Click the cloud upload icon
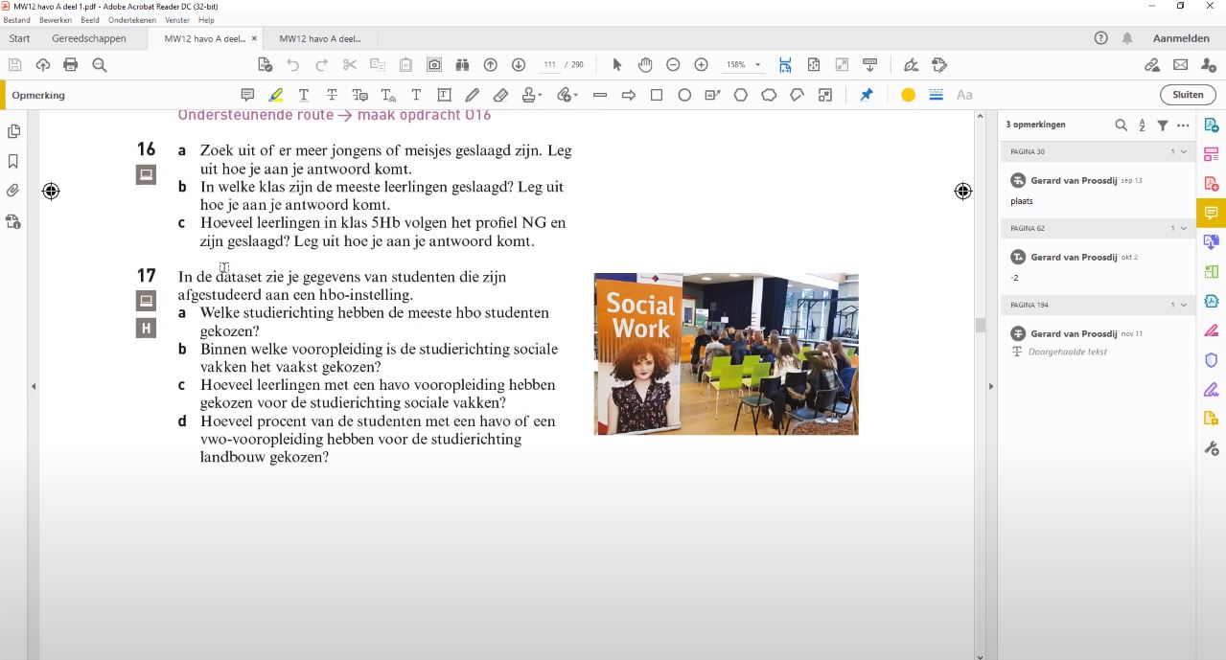The image size is (1226, 660). point(42,64)
